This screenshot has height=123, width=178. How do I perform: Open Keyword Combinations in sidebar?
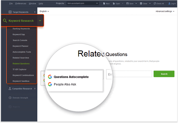23,75
